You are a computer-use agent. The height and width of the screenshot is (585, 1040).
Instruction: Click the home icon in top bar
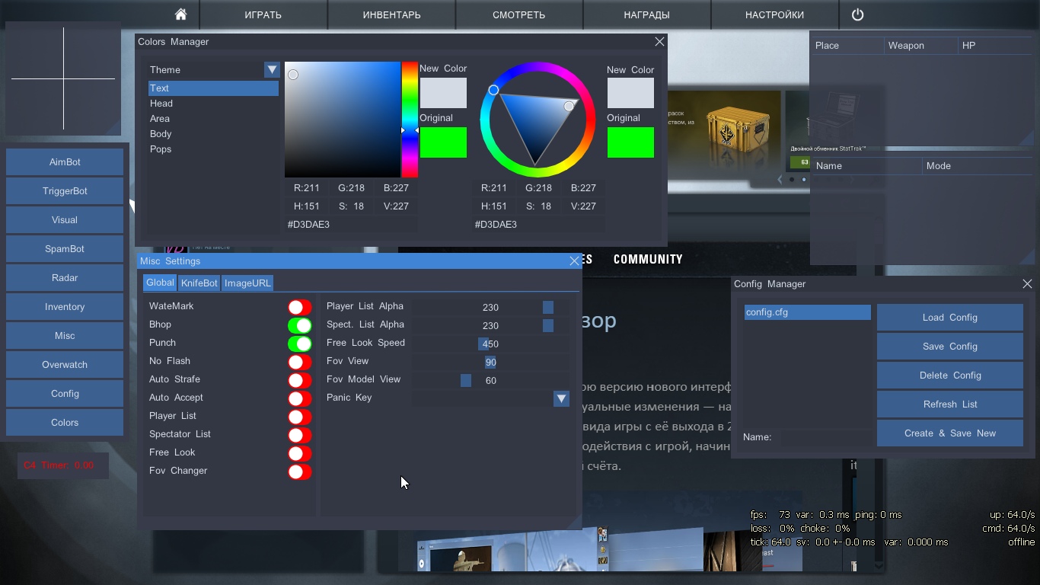180,14
